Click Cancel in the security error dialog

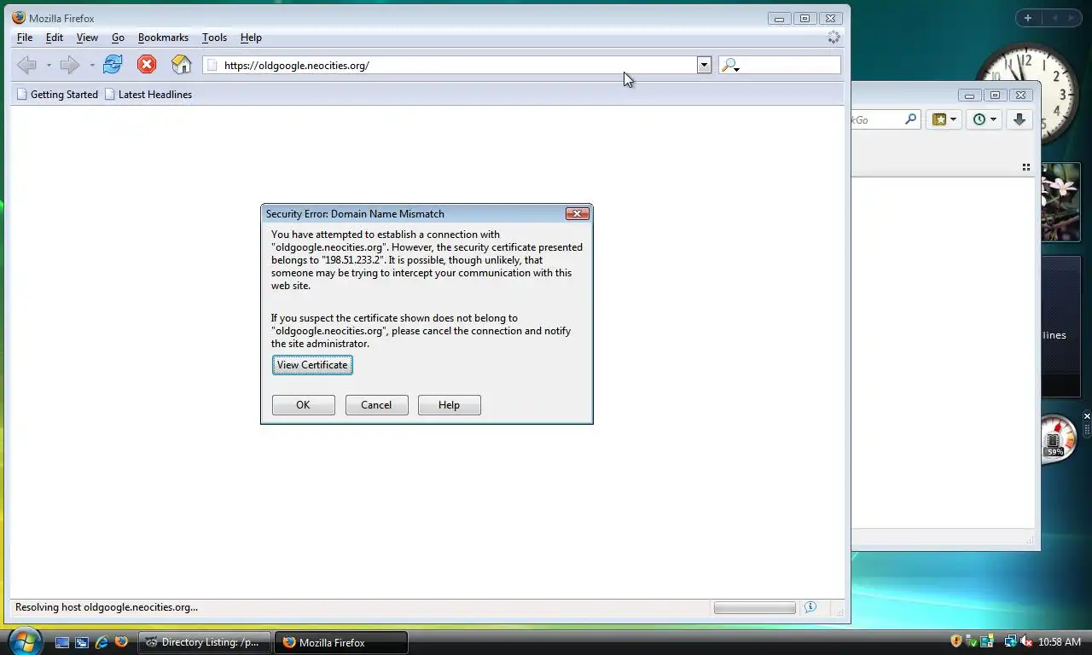[376, 405]
